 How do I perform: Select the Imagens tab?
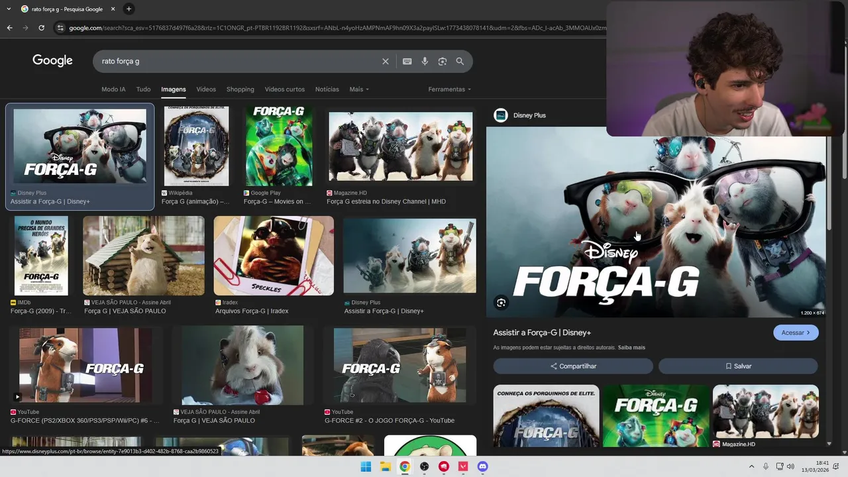click(x=174, y=89)
